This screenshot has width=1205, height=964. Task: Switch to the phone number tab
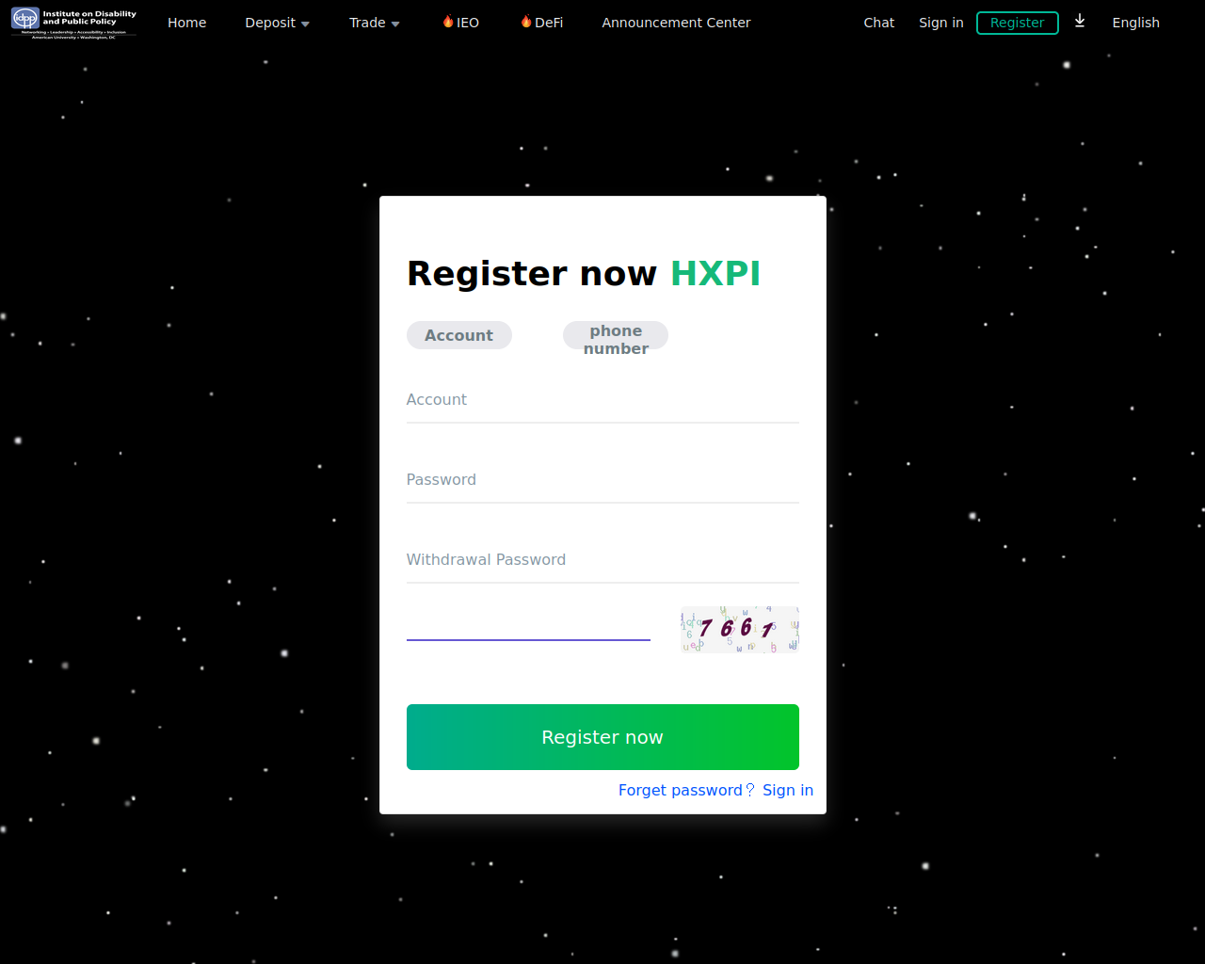[616, 336]
